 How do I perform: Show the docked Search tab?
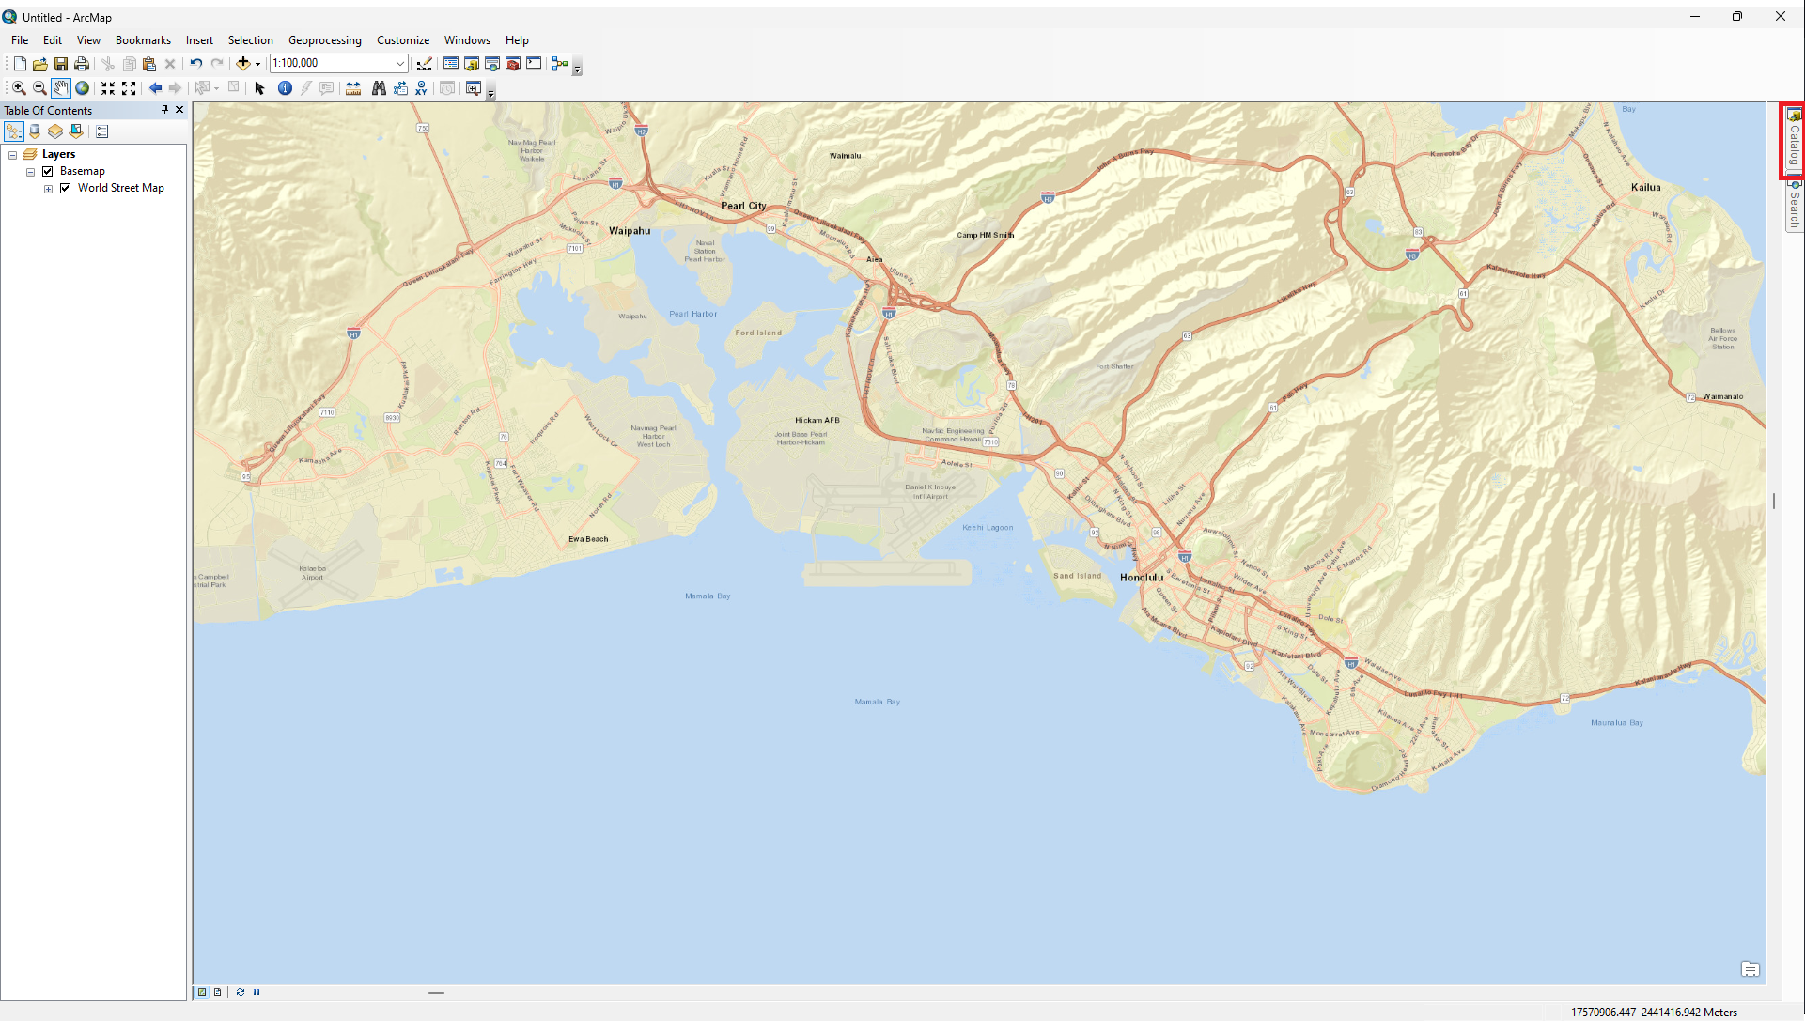click(x=1794, y=205)
